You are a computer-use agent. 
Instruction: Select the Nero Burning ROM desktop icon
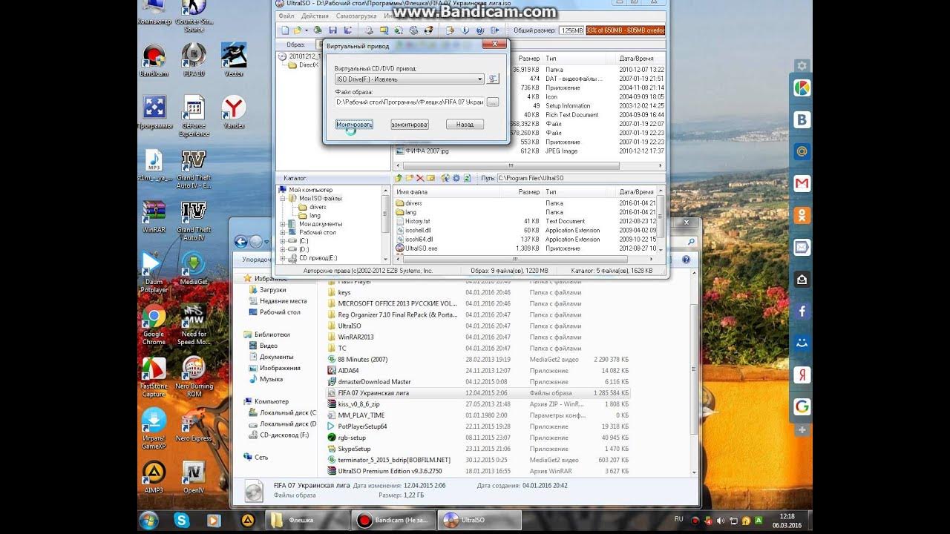pos(194,377)
